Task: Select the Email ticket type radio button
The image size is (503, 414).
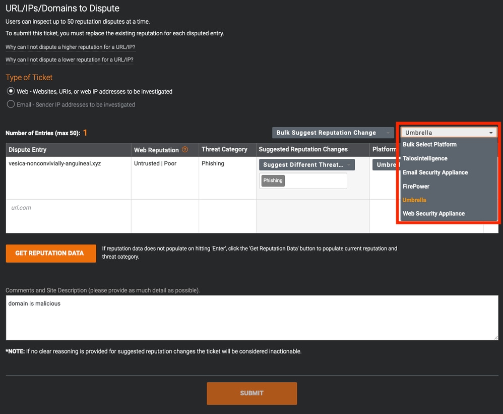Action: coord(11,104)
